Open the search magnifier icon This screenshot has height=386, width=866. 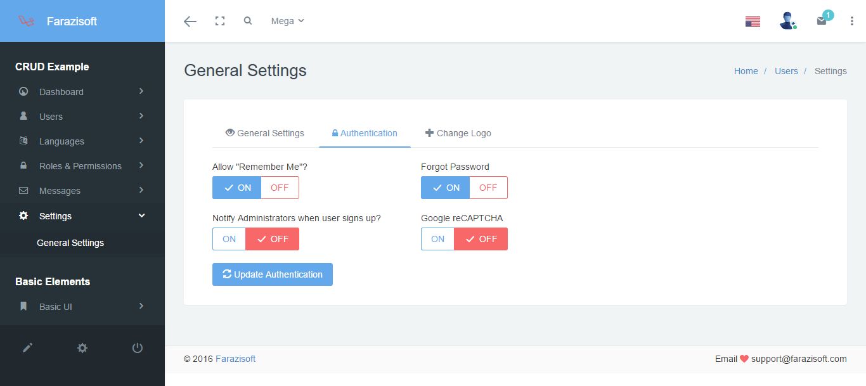(248, 21)
